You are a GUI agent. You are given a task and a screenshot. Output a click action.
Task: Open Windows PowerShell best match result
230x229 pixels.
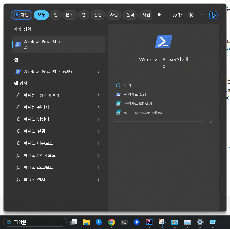click(x=58, y=44)
